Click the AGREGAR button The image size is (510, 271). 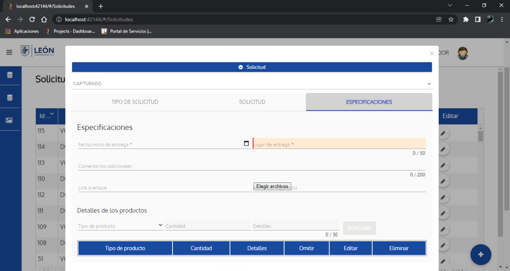359,228
